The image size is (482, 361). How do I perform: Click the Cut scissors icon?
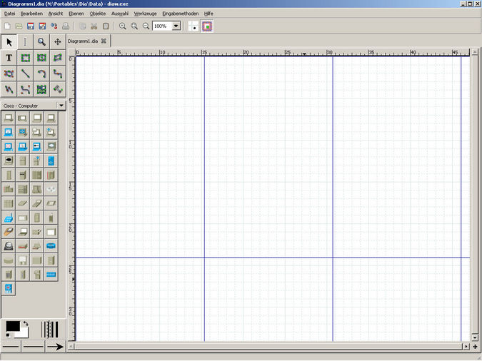click(x=94, y=26)
